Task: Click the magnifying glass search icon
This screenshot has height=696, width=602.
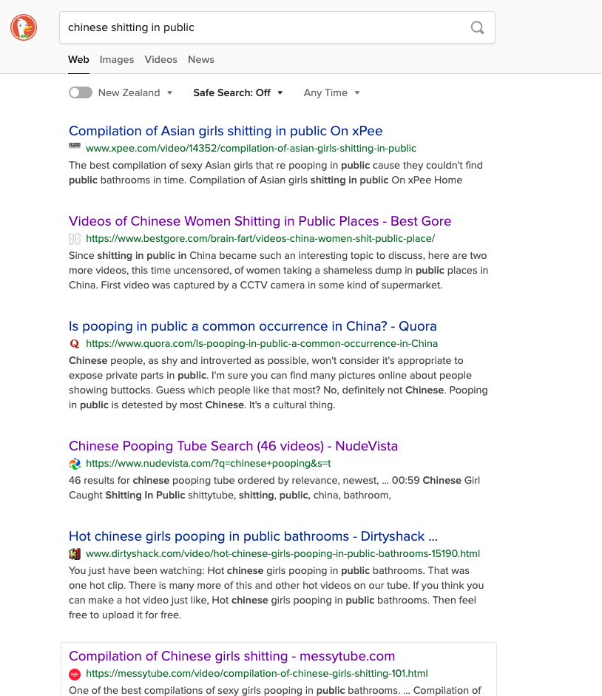Action: [x=477, y=27]
